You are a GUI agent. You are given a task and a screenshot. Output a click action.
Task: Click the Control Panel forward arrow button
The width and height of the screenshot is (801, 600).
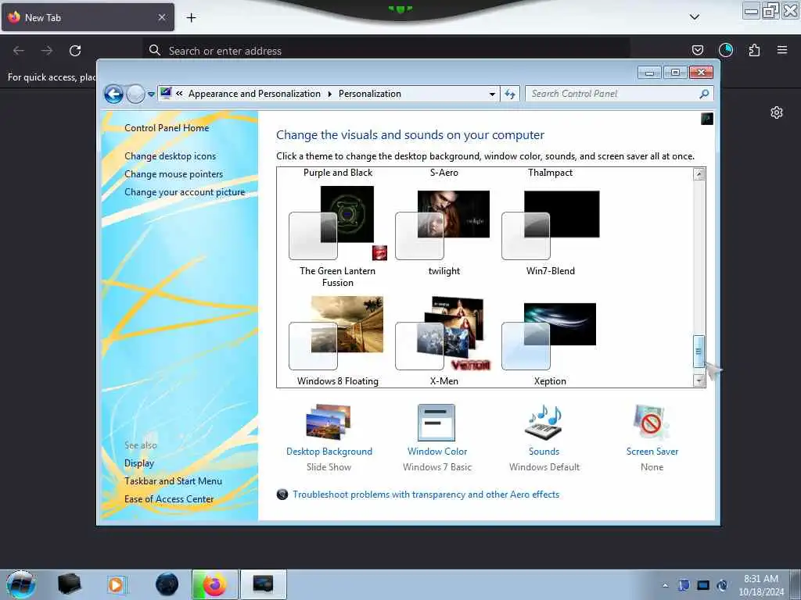[x=135, y=94]
